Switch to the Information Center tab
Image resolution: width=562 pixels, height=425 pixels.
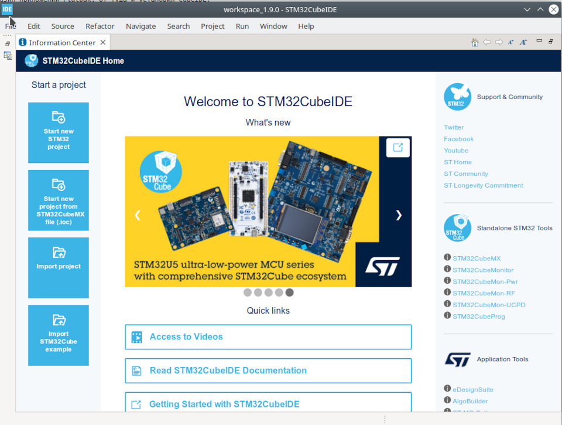(x=61, y=42)
